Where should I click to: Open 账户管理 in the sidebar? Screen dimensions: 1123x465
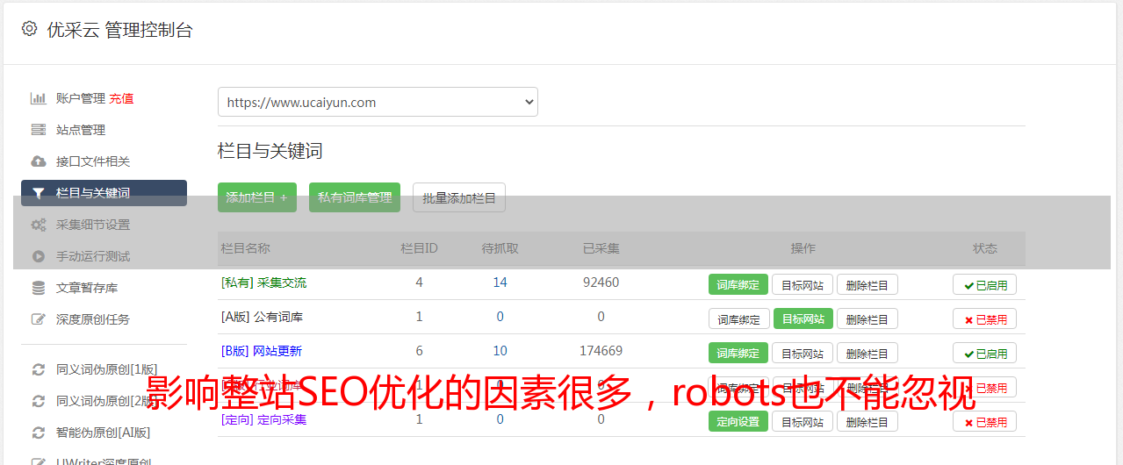point(81,98)
